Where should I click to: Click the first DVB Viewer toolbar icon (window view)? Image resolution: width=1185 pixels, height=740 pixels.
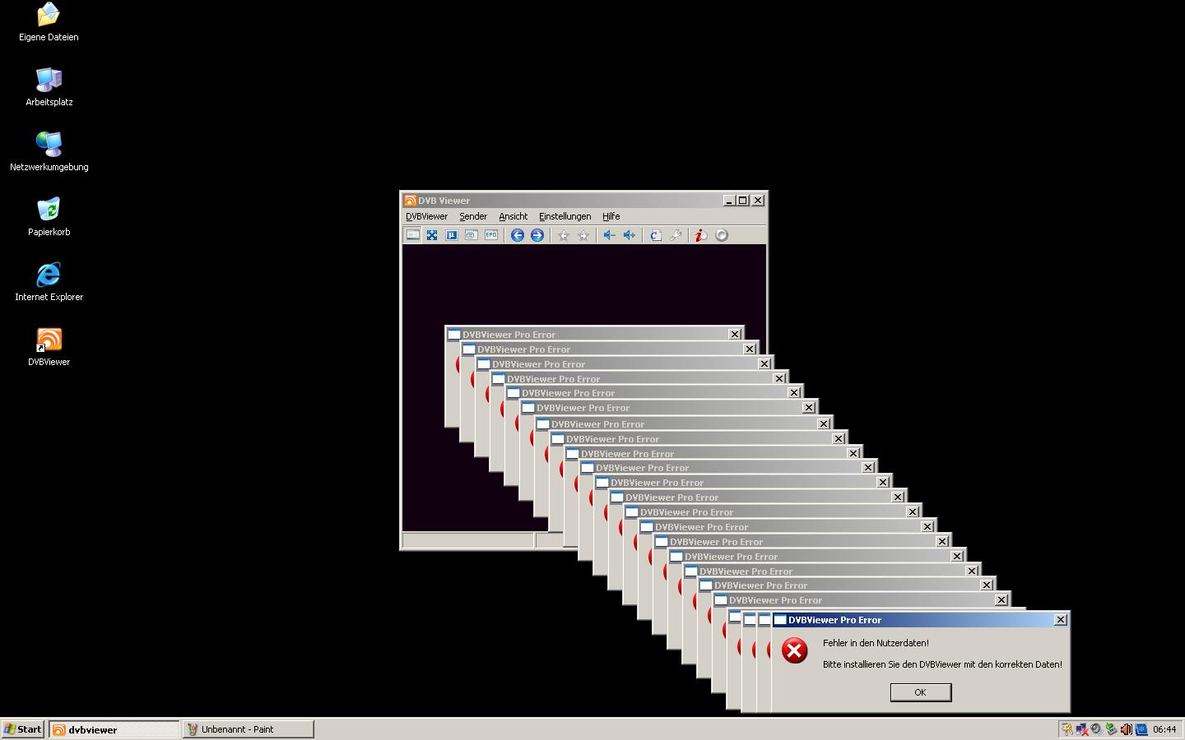click(412, 235)
